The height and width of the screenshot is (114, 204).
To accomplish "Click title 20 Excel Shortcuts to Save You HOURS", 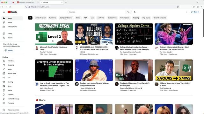I will (x=174, y=85).
